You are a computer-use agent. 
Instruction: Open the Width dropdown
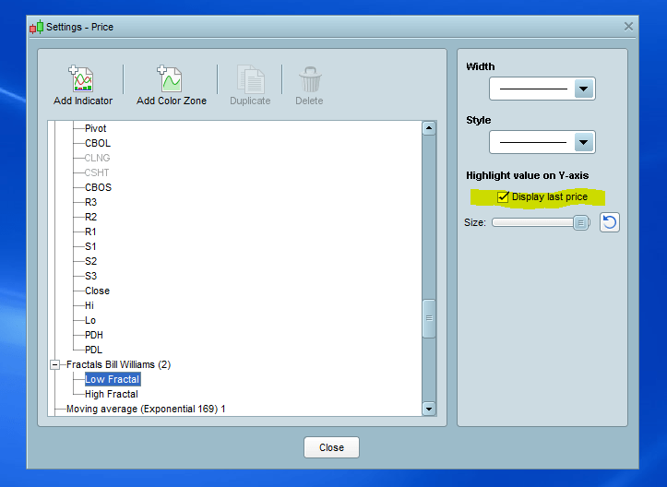pos(584,89)
